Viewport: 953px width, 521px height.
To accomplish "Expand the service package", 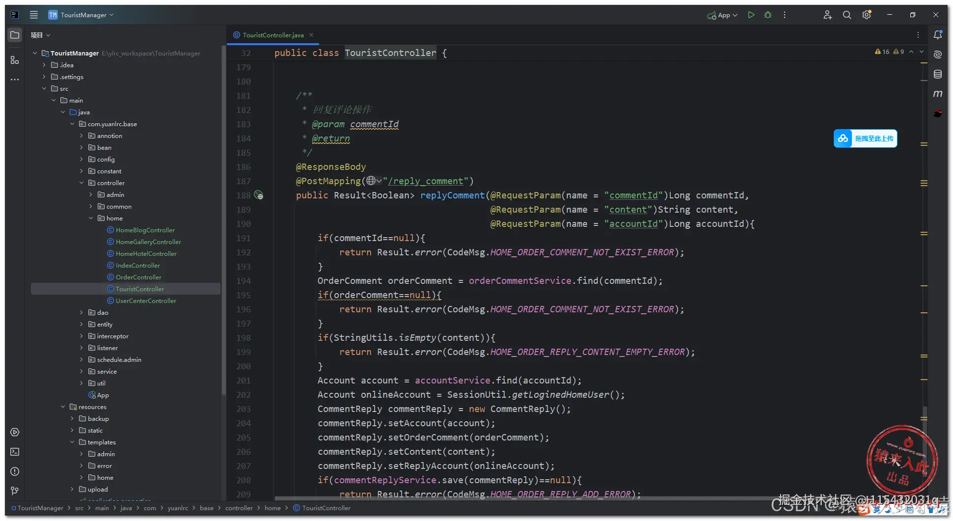I will pyautogui.click(x=82, y=371).
